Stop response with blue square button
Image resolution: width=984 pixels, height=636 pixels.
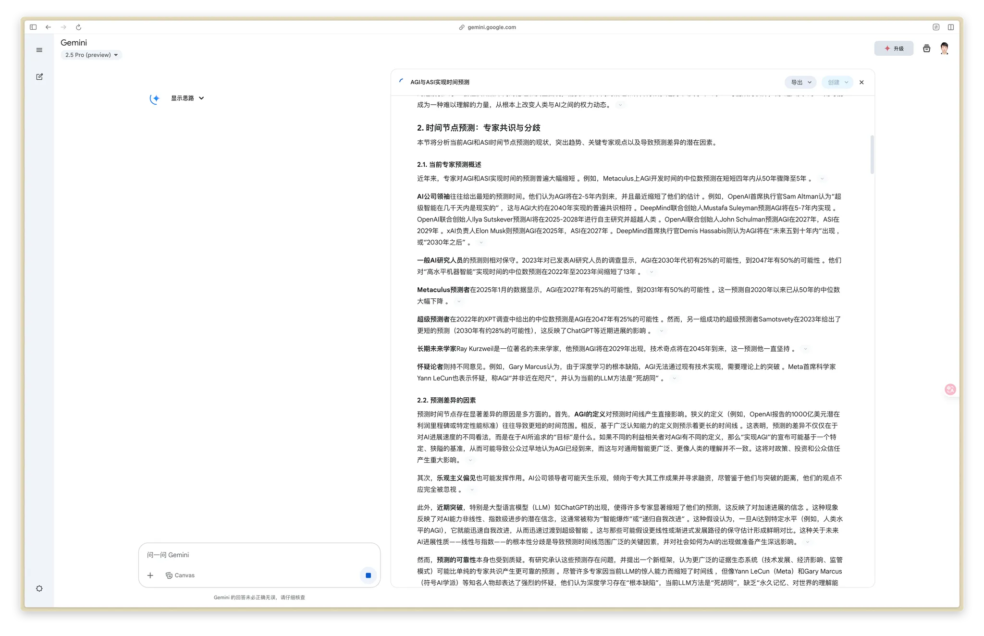pos(368,575)
